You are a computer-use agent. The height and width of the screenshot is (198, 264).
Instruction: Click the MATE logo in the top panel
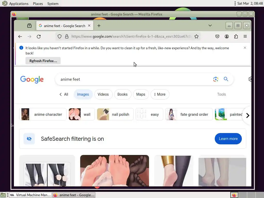click(x=5, y=3)
